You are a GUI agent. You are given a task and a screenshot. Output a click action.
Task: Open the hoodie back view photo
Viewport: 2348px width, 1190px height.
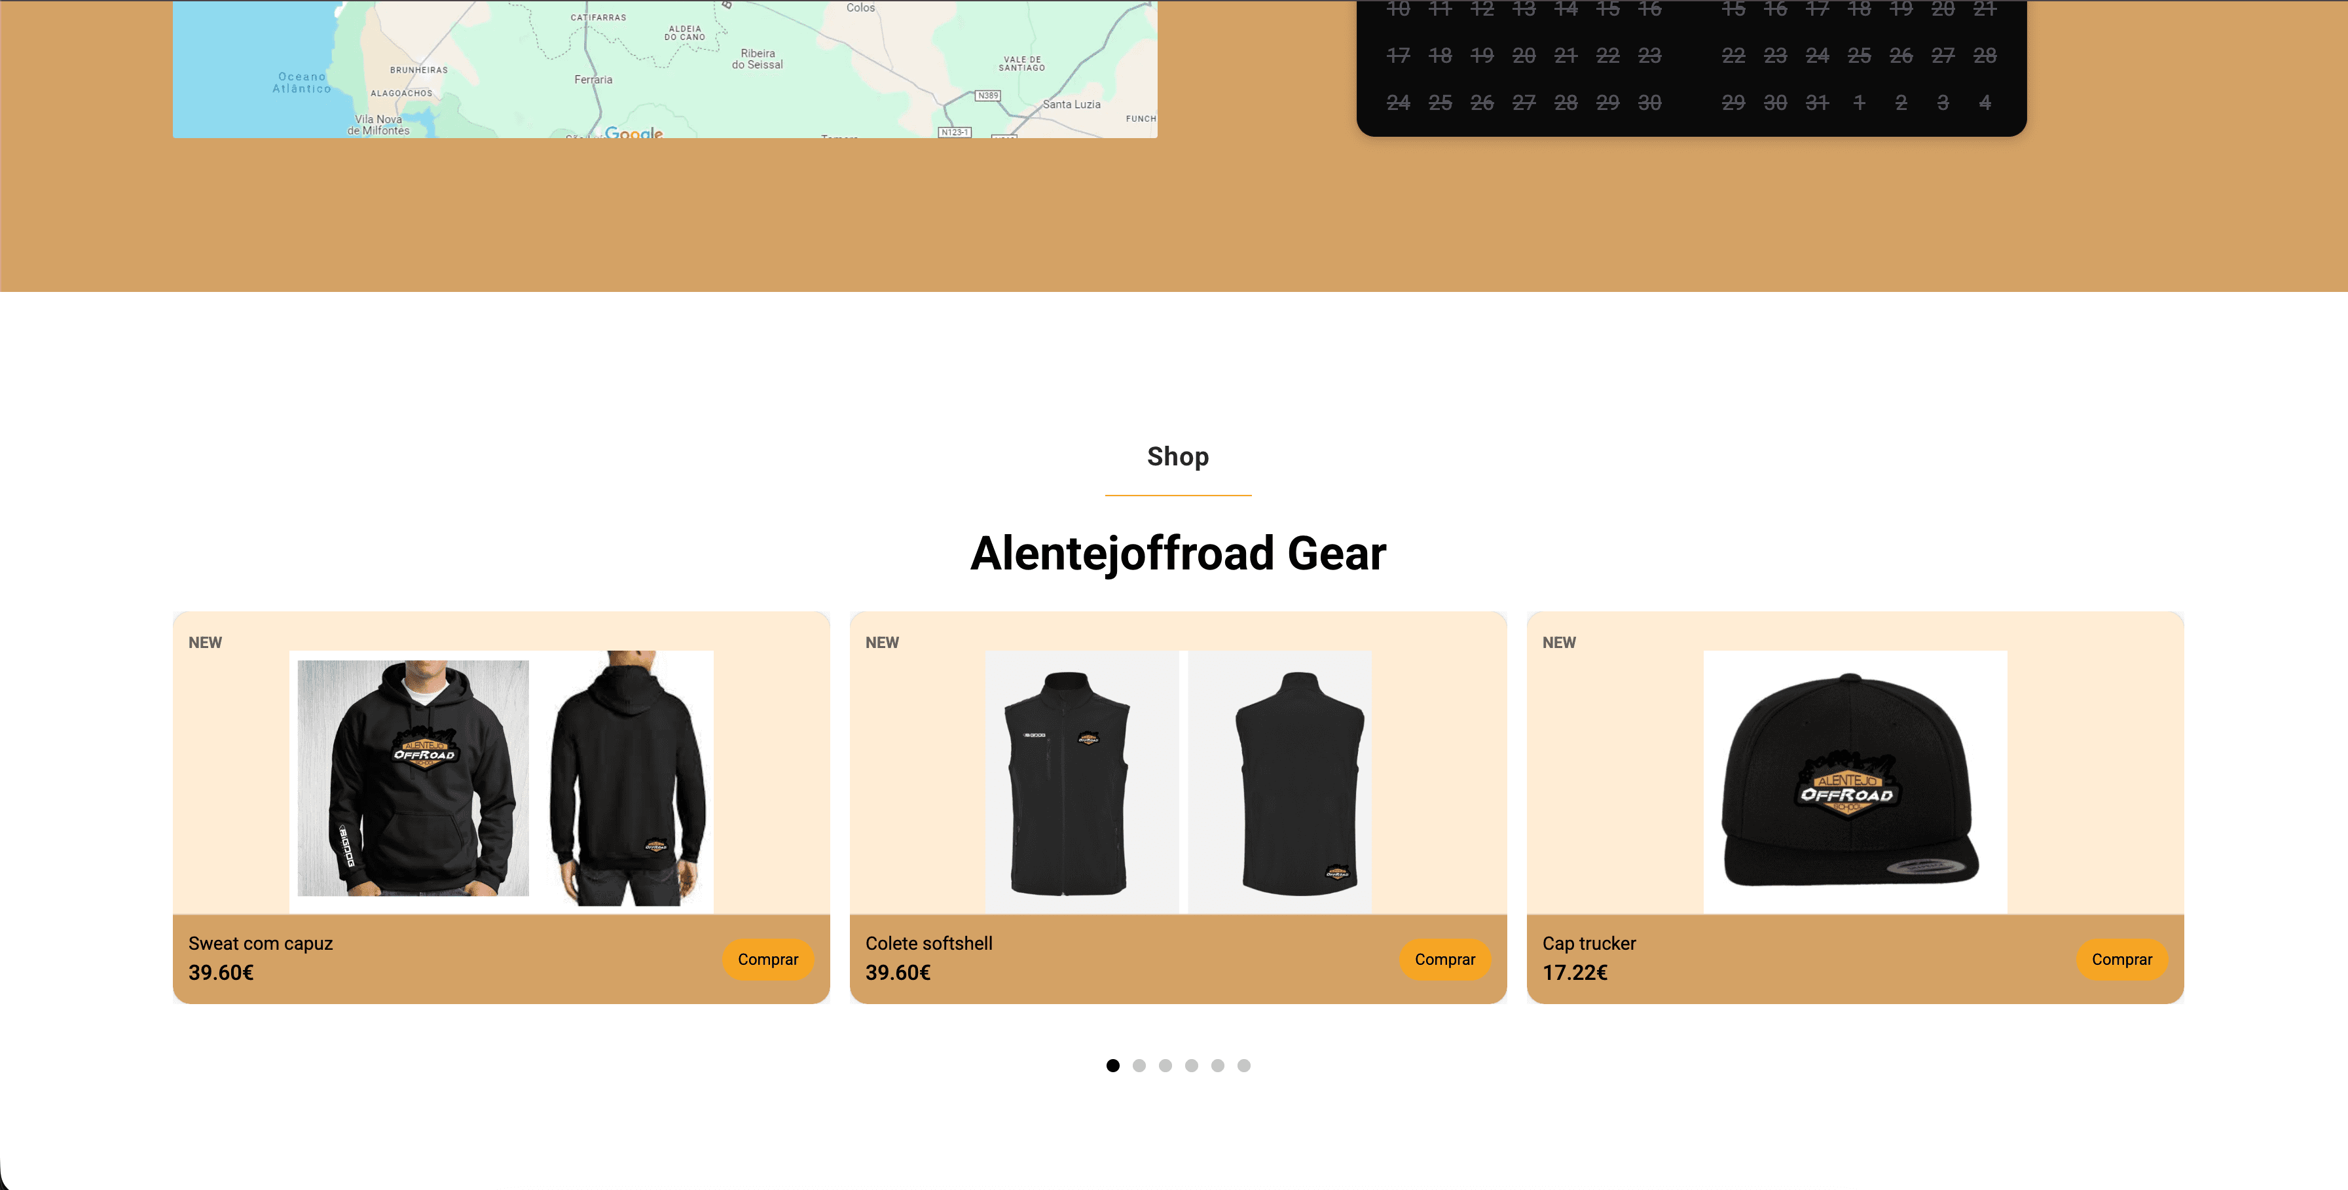[628, 778]
